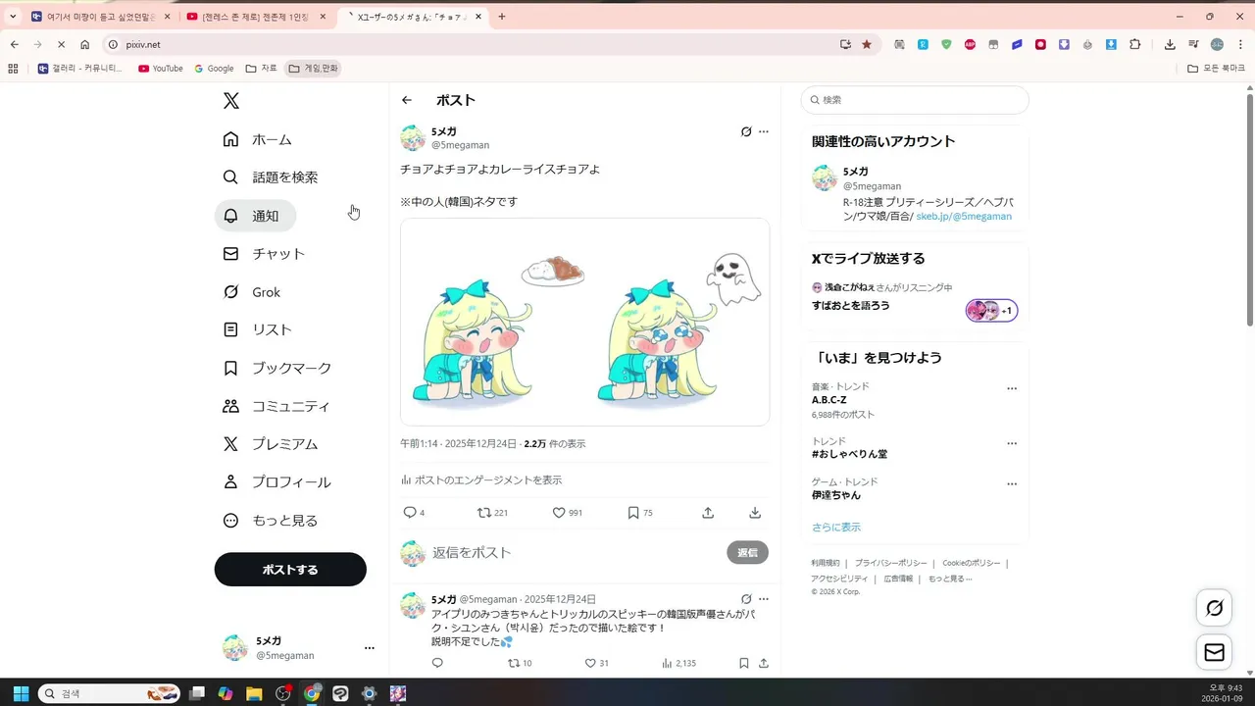This screenshot has height=706, width=1255.
Task: Click the pixiv.net address bar
Action: (471, 44)
